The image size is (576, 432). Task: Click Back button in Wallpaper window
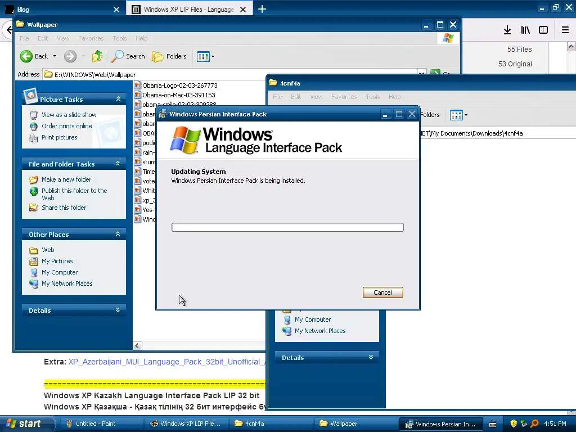[34, 56]
